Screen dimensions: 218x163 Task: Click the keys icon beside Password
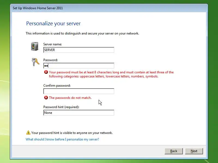35,62
